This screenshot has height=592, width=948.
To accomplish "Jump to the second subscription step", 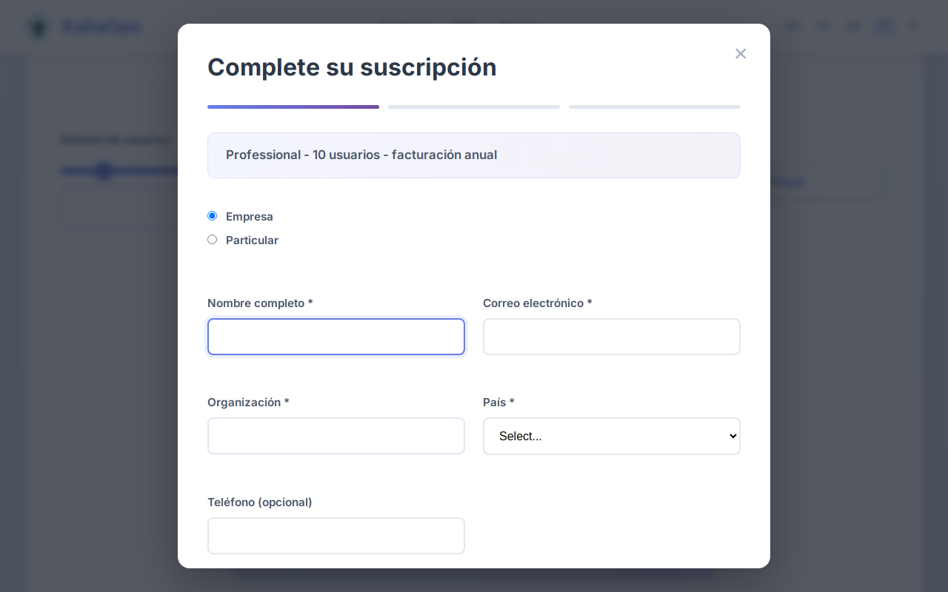I will [473, 107].
